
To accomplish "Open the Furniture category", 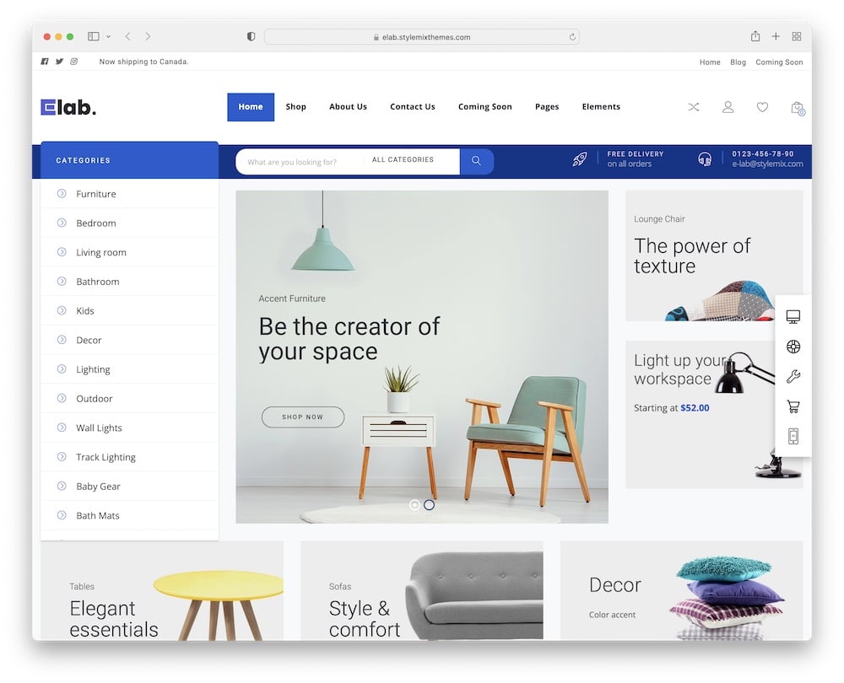I will 130,194.
